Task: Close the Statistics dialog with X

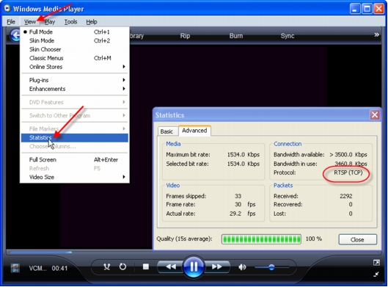Action: (375, 115)
